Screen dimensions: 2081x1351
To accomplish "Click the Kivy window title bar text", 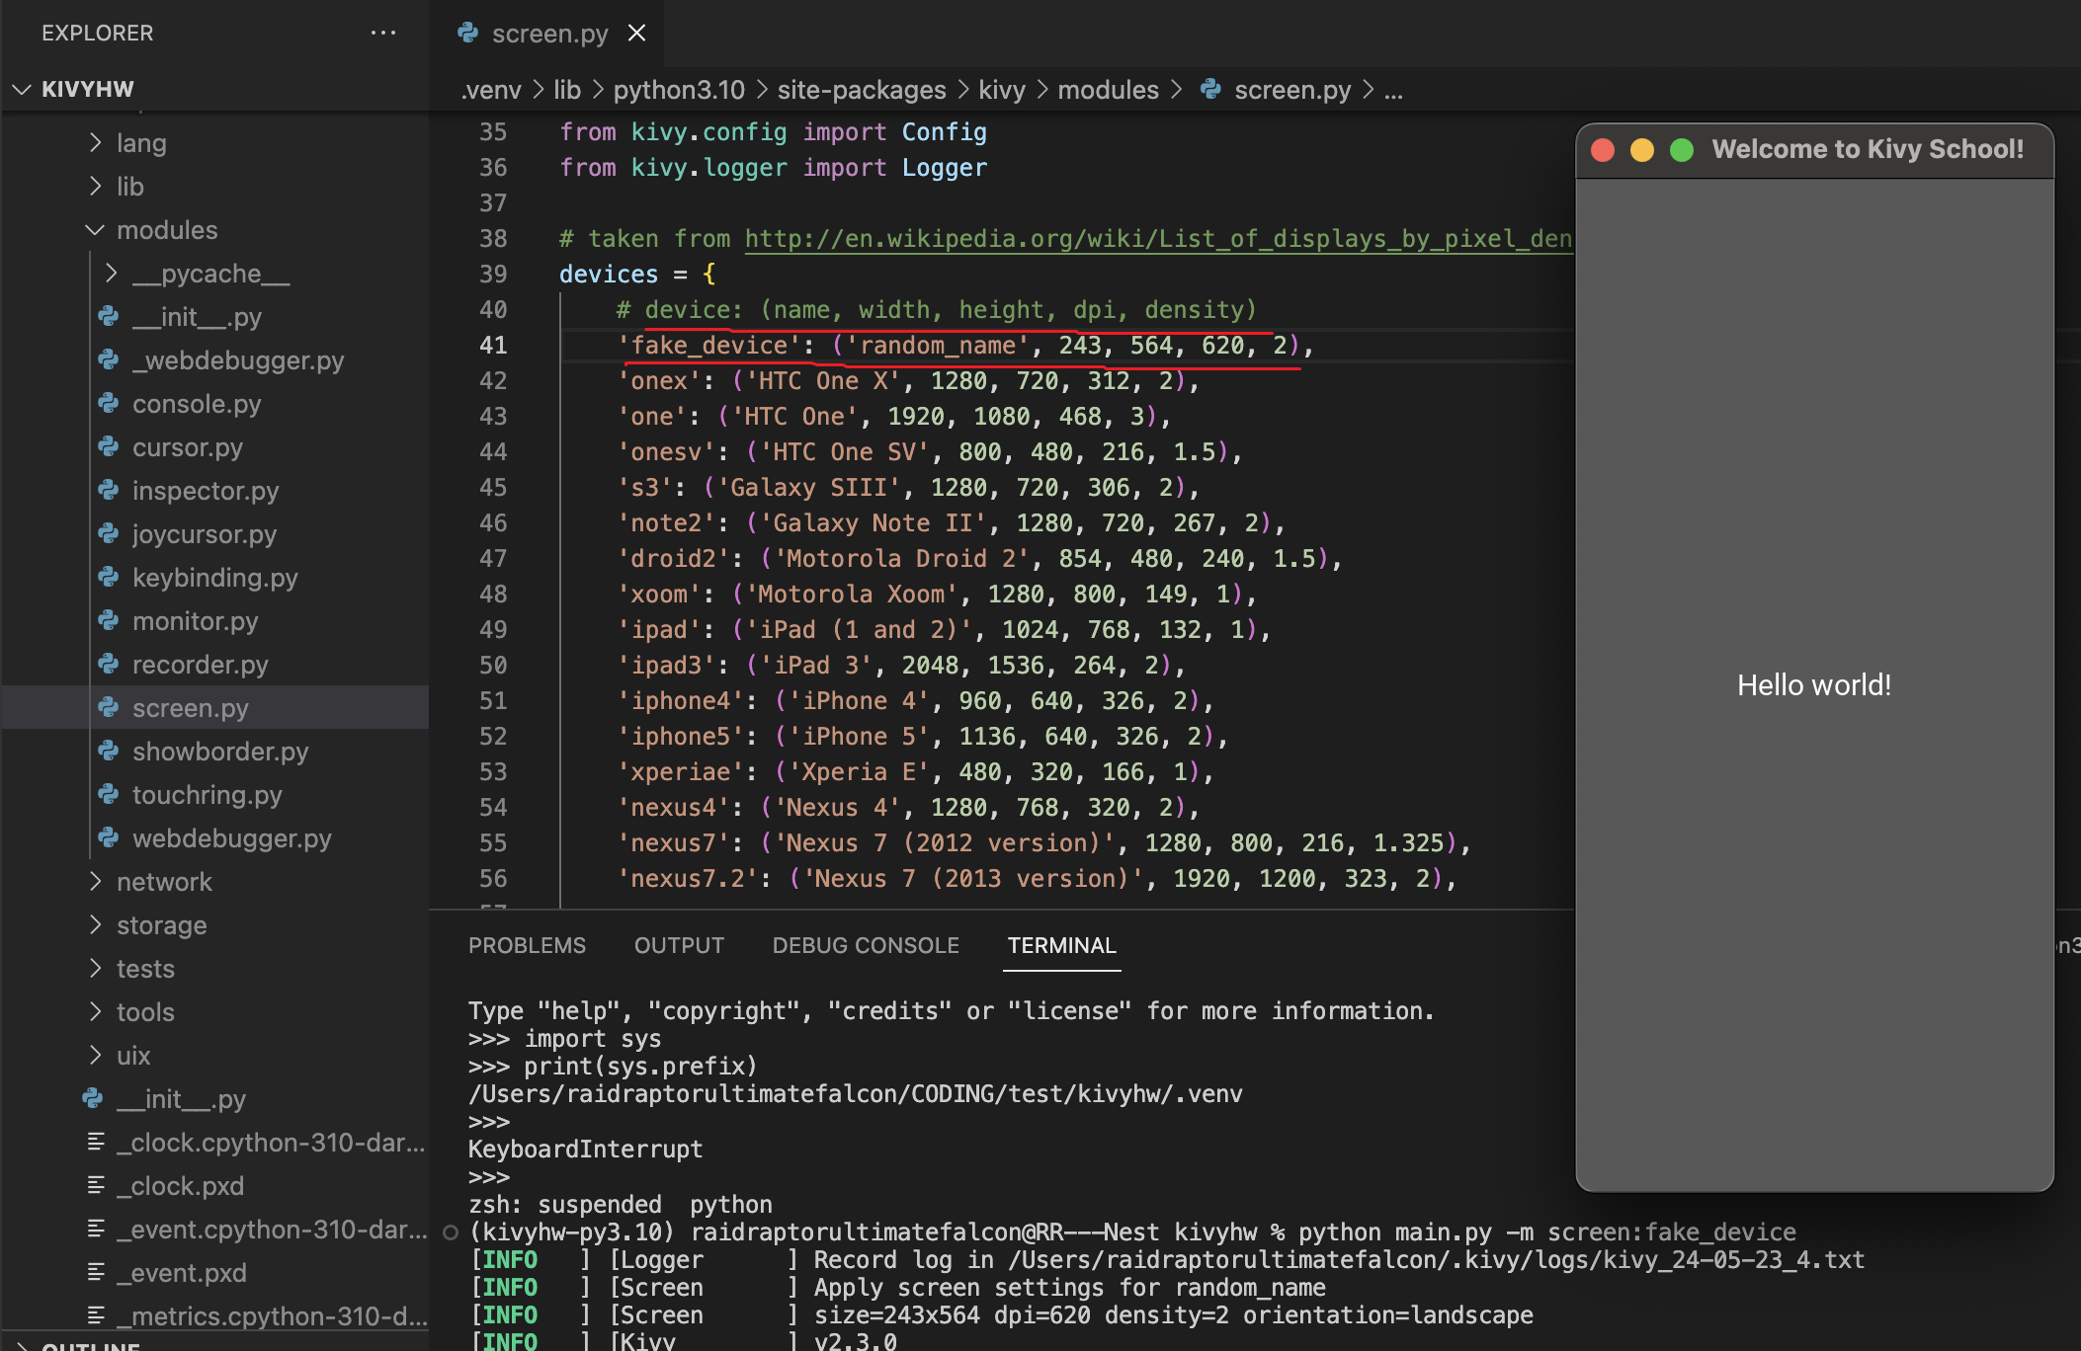I will click(x=1868, y=149).
